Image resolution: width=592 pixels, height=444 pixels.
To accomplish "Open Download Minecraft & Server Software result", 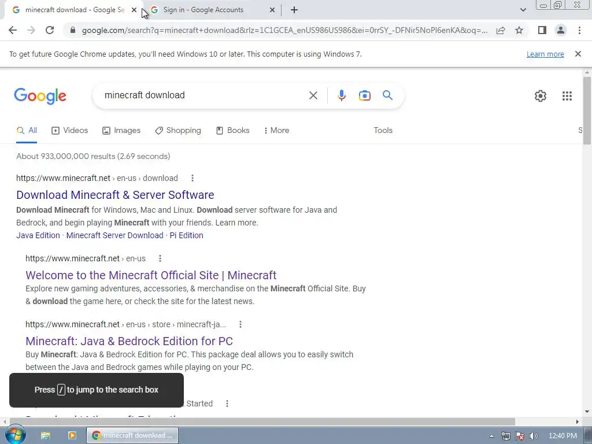I will (x=115, y=195).
